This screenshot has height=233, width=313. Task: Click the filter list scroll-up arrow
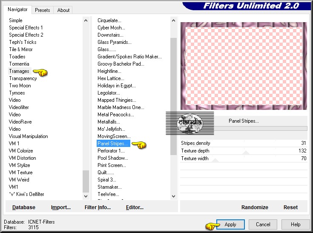tap(173, 20)
